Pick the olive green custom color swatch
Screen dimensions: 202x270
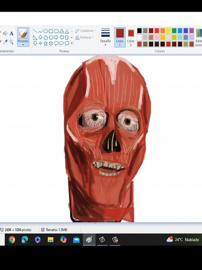[x=186, y=44]
